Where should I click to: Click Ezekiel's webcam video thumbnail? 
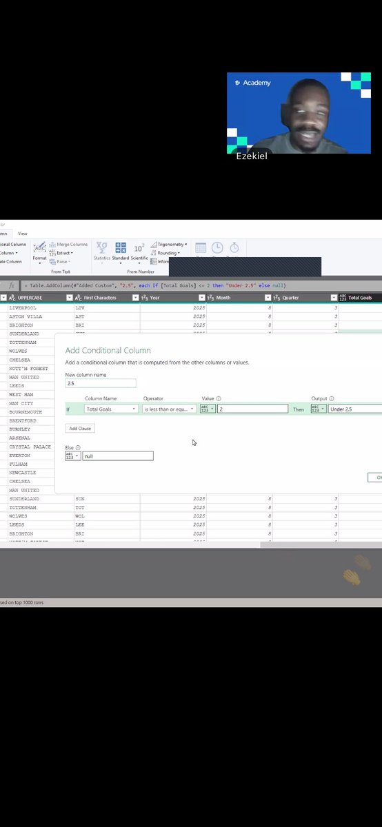(x=299, y=113)
